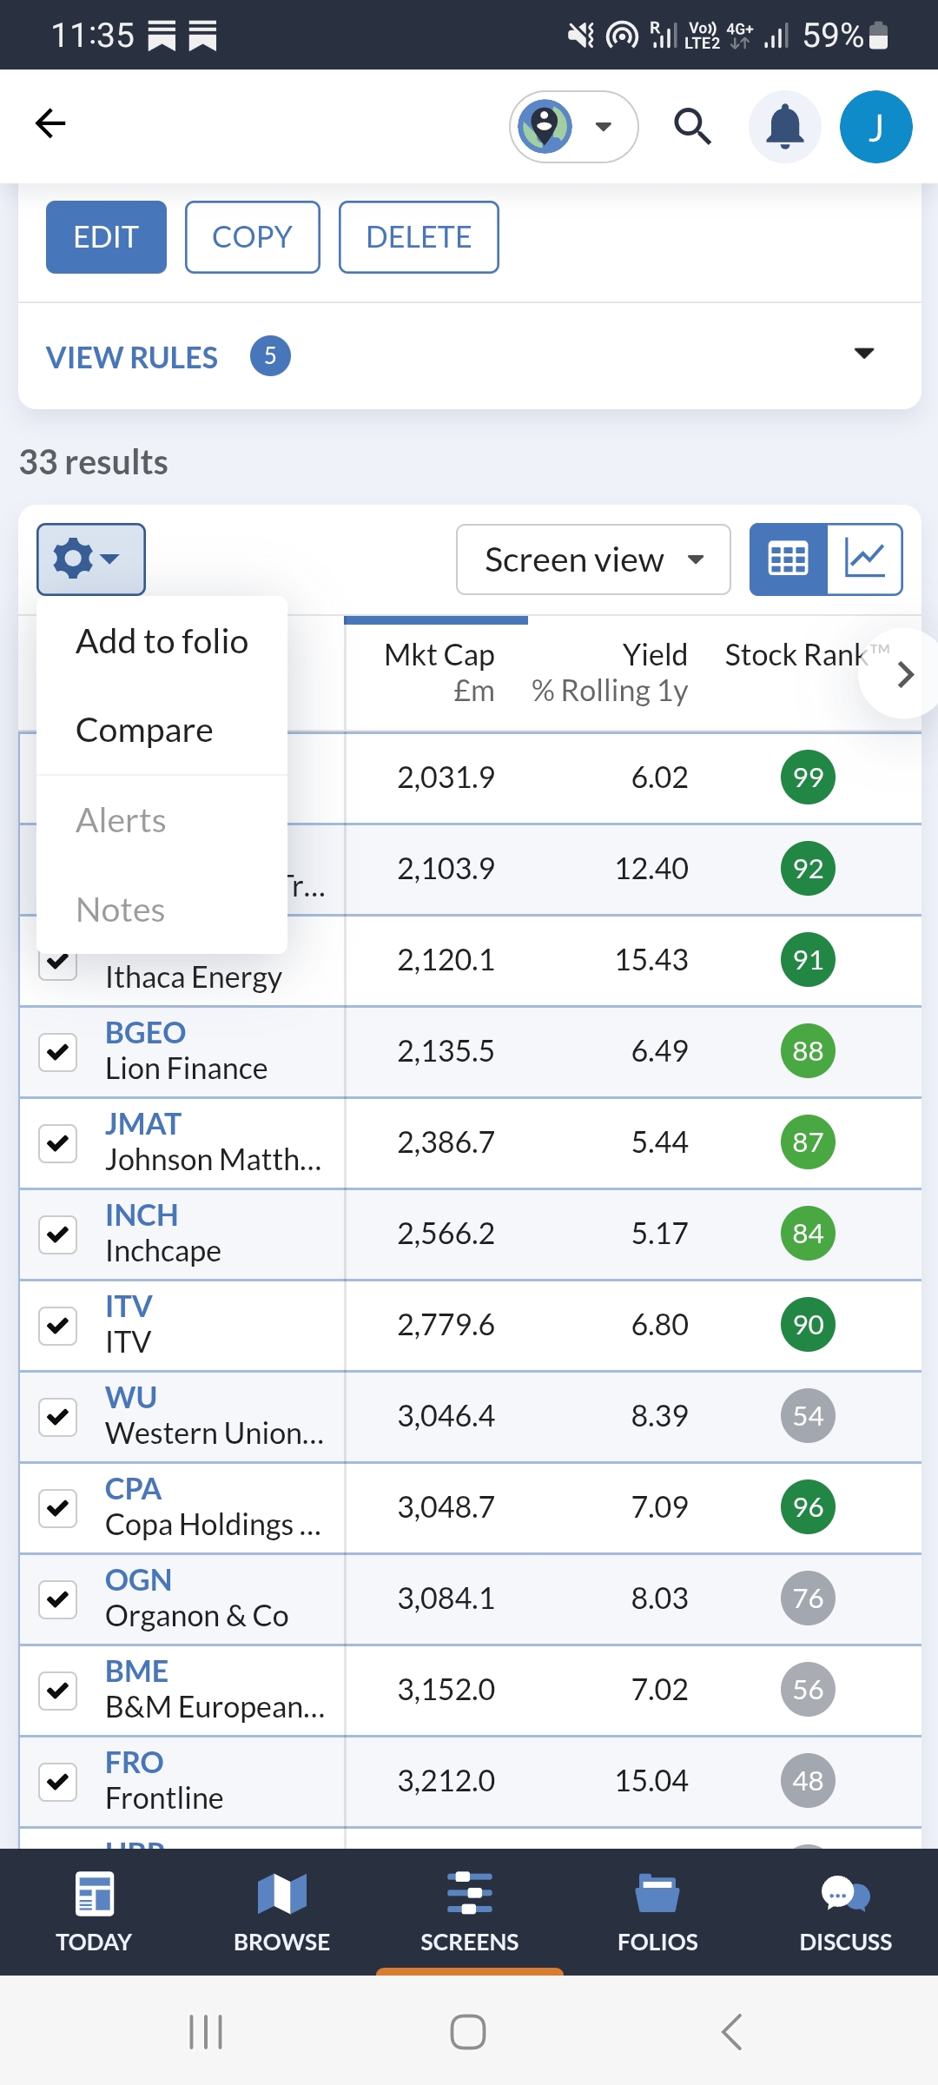Click the grey 48 Stock Rank badge
Screen dimensions: 938x2085
(808, 1781)
